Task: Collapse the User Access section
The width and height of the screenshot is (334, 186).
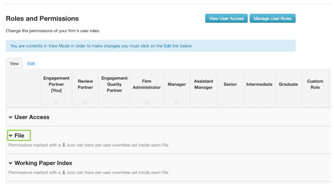Action: click(x=11, y=117)
